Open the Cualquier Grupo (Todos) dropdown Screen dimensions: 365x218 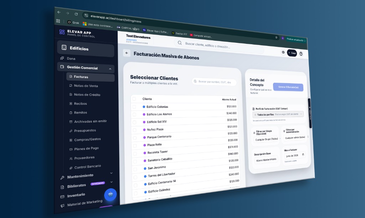[x=267, y=139]
